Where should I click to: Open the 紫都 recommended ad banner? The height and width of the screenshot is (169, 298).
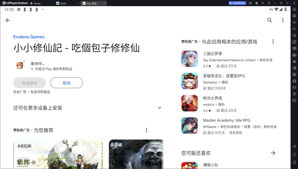pos(58,154)
